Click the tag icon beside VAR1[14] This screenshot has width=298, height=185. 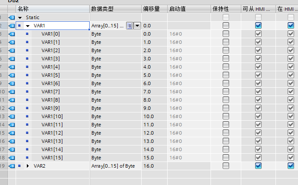[12, 149]
